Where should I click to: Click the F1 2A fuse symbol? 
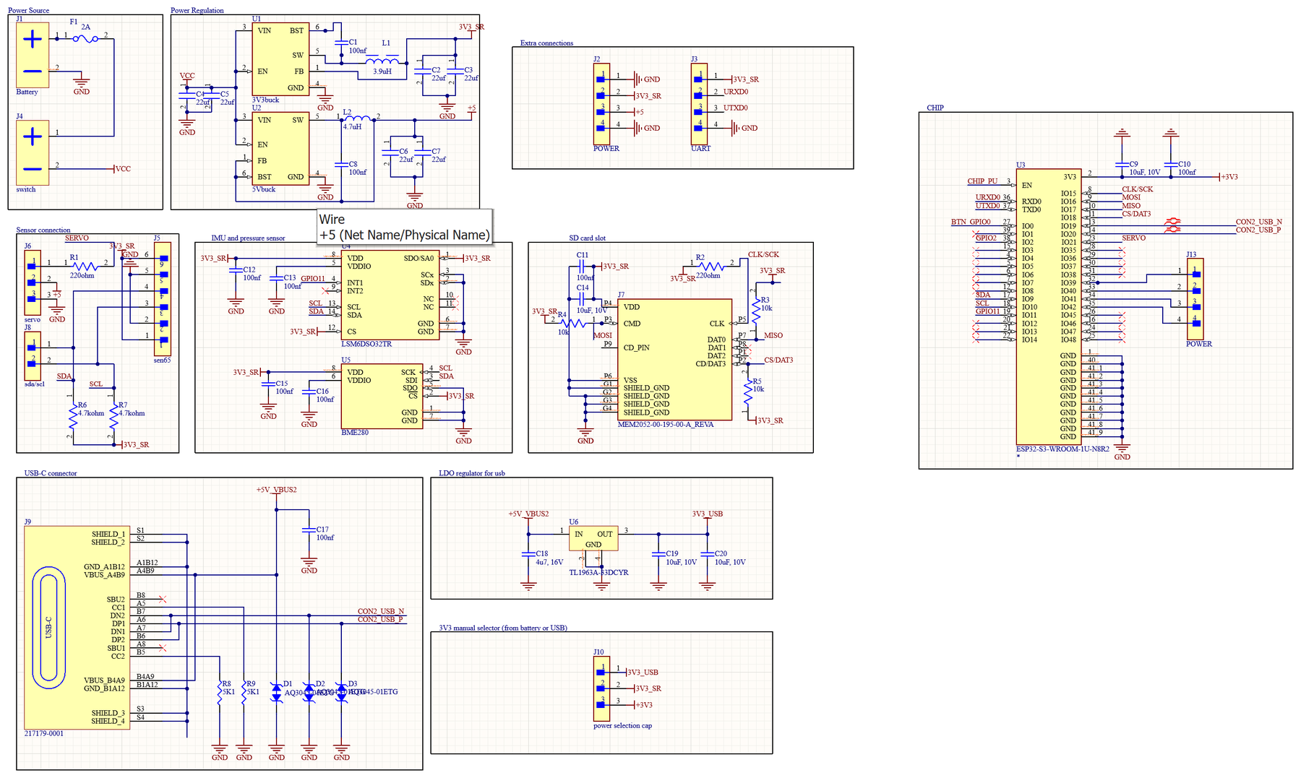[x=86, y=38]
